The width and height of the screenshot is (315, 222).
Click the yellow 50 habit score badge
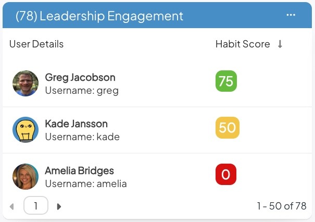point(227,128)
